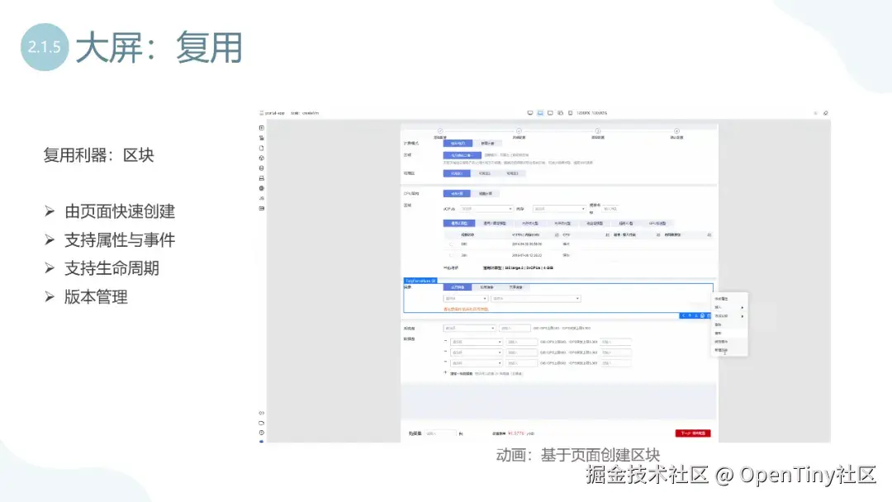Viewport: 892px width, 502px height.
Task: Click the delete icon on the selected component's floating toolbar
Action: point(709,315)
